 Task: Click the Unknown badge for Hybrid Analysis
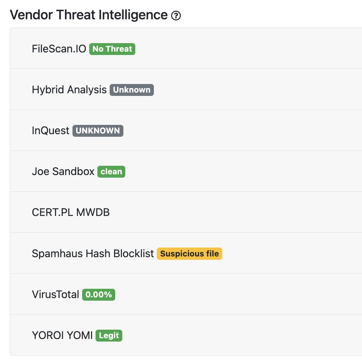tap(132, 90)
